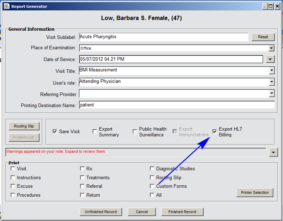Enable the Export Summary checkbox
283x221 pixels.
point(95,132)
